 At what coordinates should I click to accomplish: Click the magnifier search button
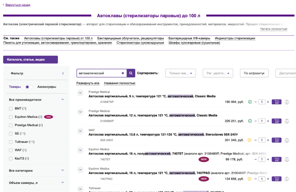click(131, 73)
